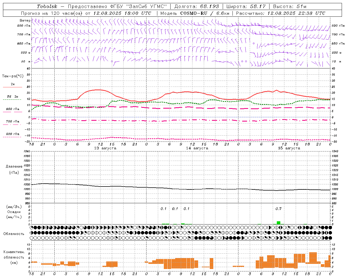Viewport: 346px width, 276px height.
Task: Click 'Прогноз на 120 часа(ов)' forecast start text
Action: tap(52, 13)
